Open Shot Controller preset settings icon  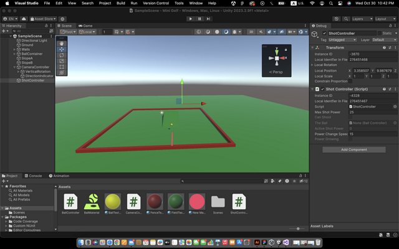pos(390,89)
